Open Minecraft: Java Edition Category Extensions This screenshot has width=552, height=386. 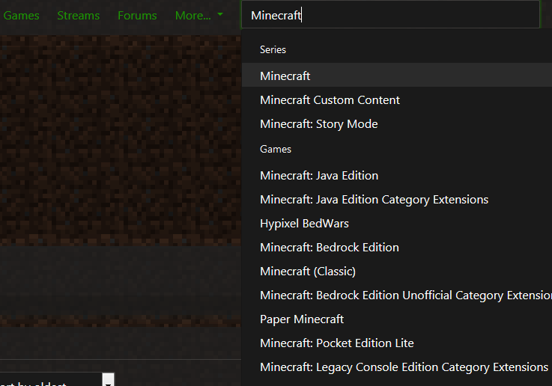click(x=374, y=199)
